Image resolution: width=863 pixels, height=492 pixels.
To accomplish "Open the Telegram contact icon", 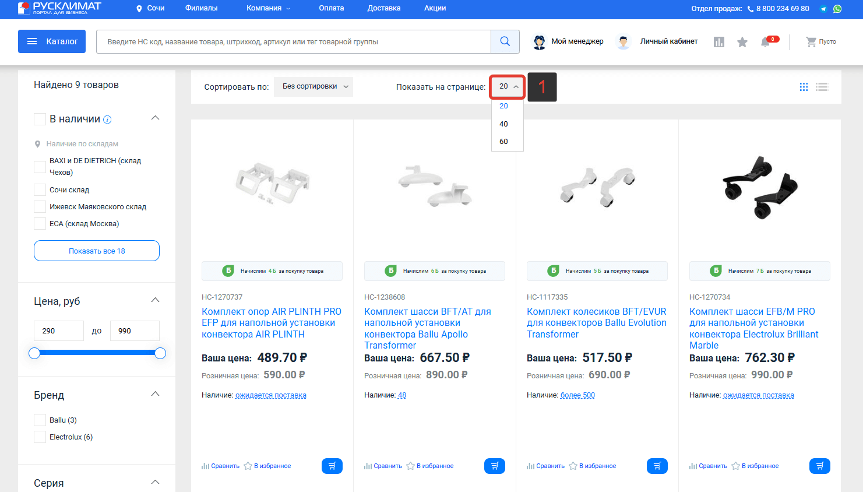I will click(823, 9).
